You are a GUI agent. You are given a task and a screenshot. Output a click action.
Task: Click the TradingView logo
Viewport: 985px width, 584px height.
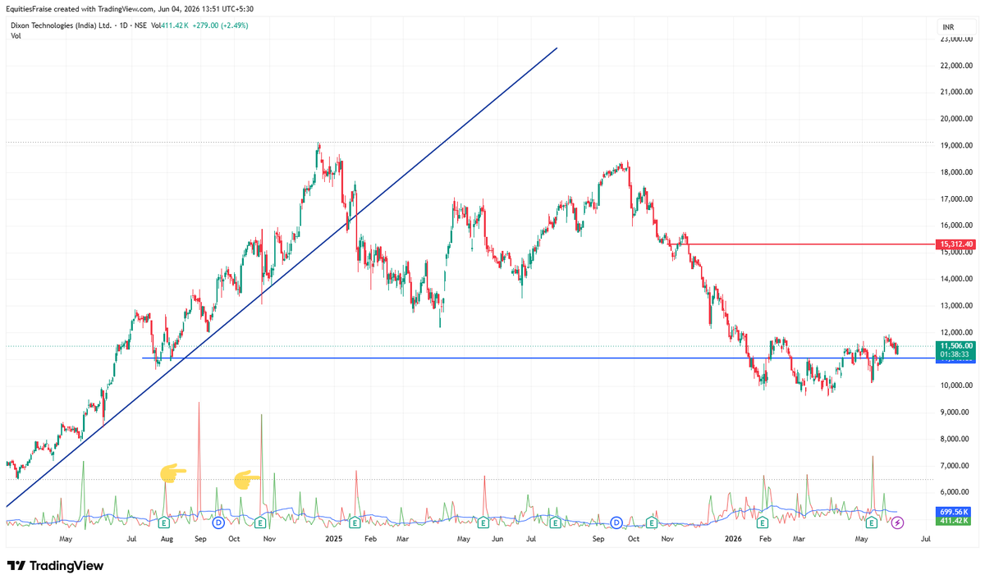point(55,566)
